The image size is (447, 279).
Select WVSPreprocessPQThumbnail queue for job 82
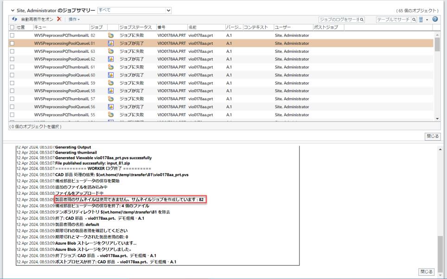pos(62,35)
